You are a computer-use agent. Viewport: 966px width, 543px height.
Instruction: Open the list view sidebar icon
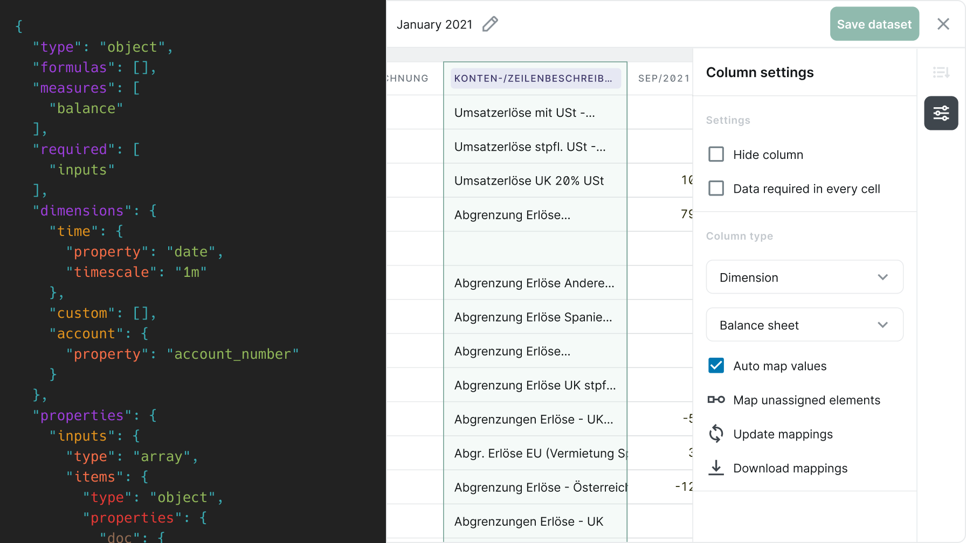coord(941,72)
